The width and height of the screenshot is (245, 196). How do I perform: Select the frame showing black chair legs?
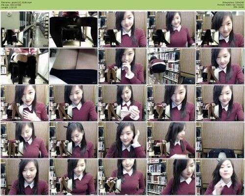coord(73,29)
